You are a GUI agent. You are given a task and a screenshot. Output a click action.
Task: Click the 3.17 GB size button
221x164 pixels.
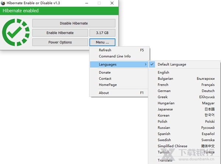102,33
